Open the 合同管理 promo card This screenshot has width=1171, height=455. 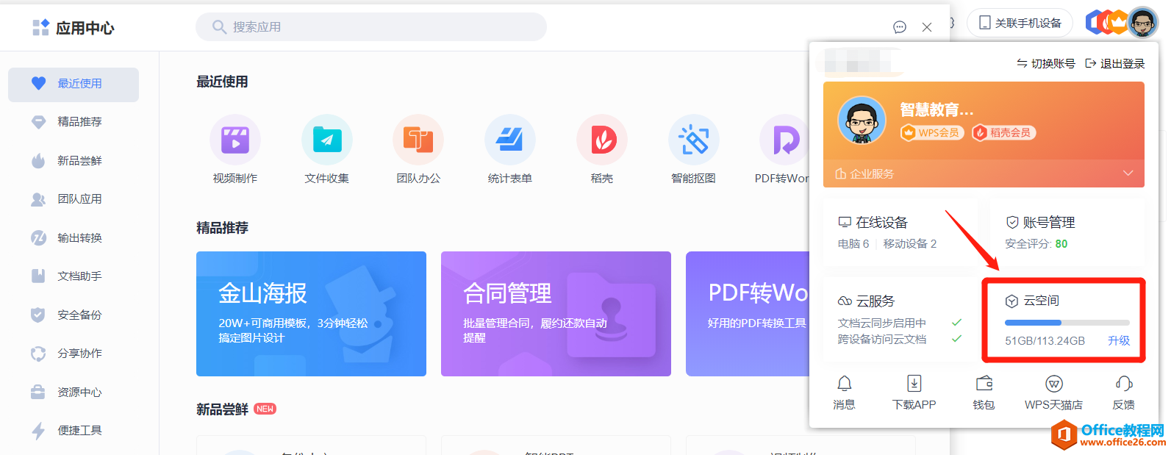[x=556, y=314]
